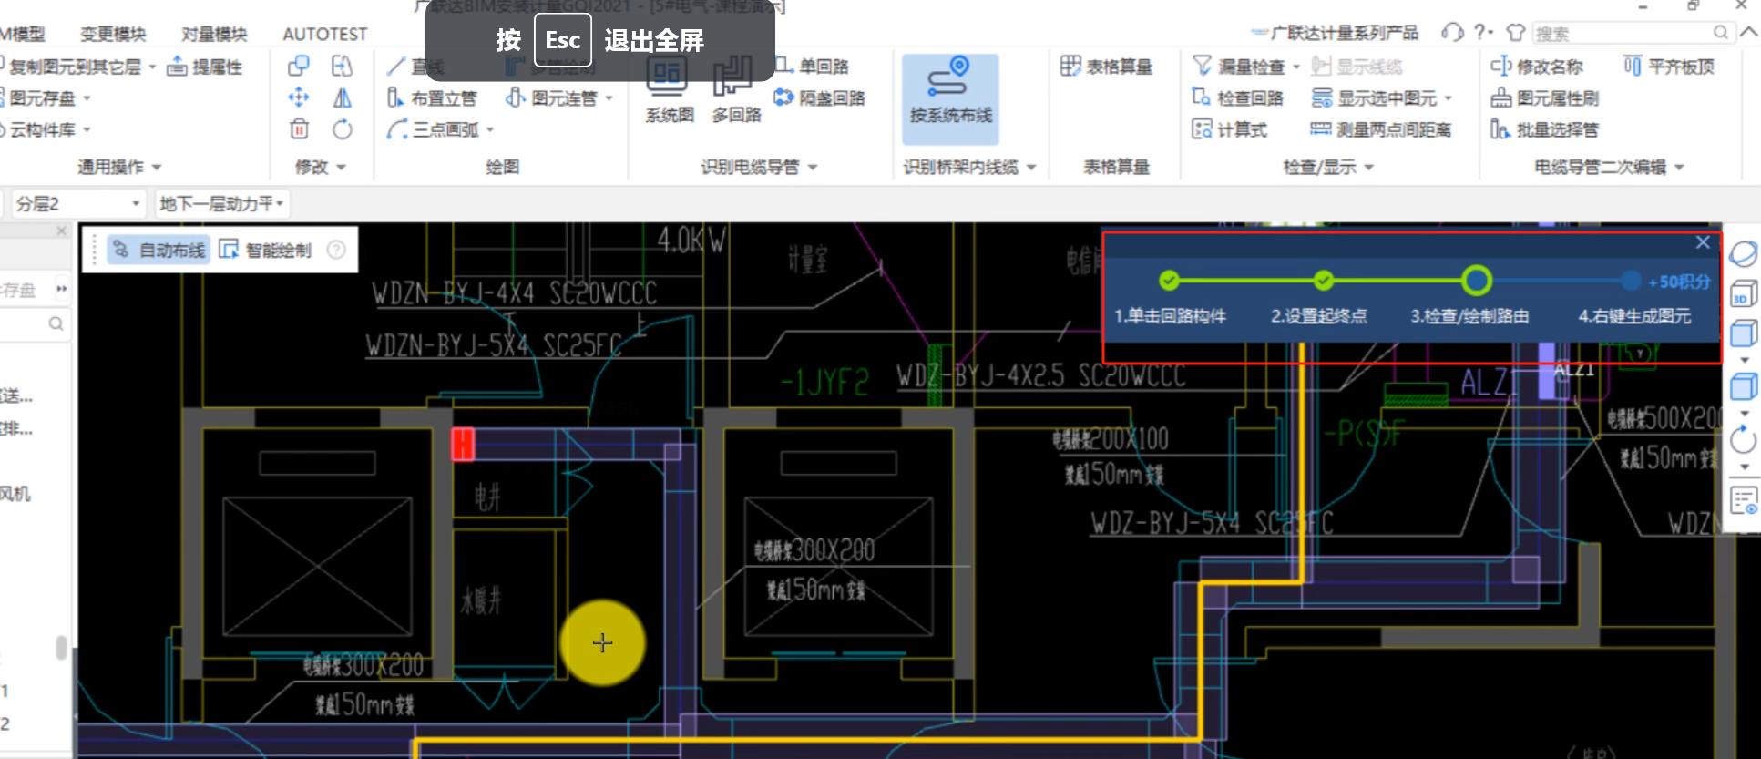1761x759 pixels.
Task: Click the tip help icon beside 智能绘制
Action: pyautogui.click(x=336, y=250)
